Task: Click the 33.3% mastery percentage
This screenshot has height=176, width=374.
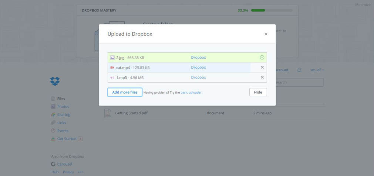Action: point(243,10)
